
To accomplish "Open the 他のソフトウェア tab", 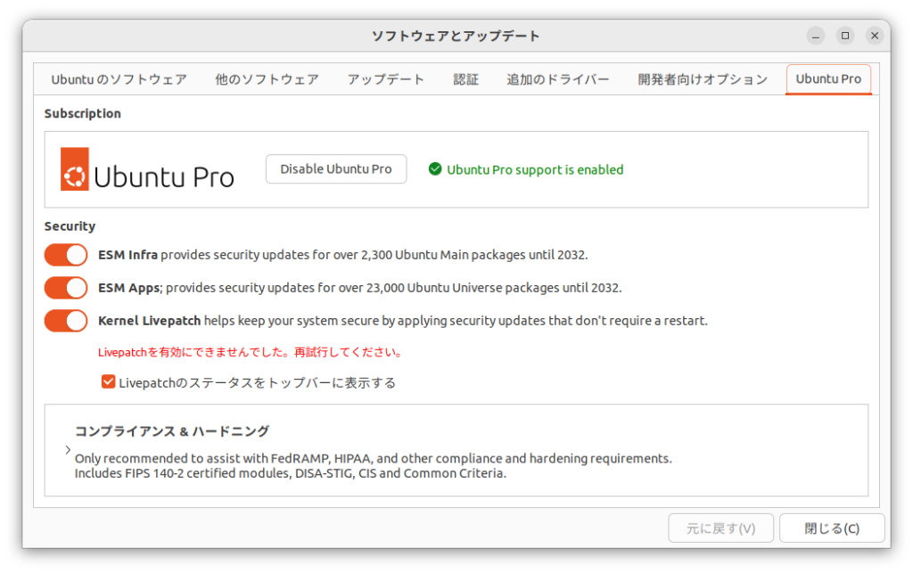I will pyautogui.click(x=267, y=79).
